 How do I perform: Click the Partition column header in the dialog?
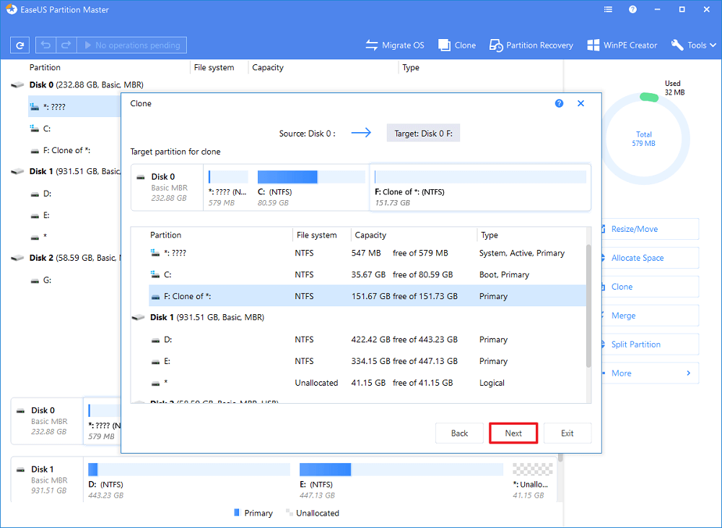coord(166,235)
